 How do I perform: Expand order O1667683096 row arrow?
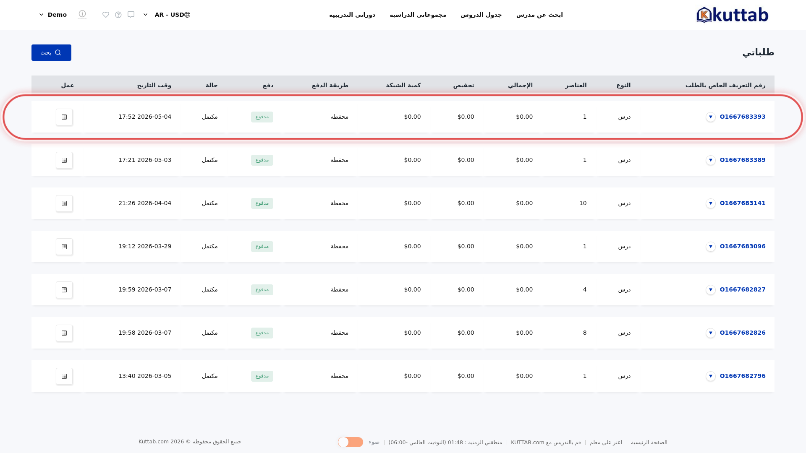pyautogui.click(x=711, y=247)
